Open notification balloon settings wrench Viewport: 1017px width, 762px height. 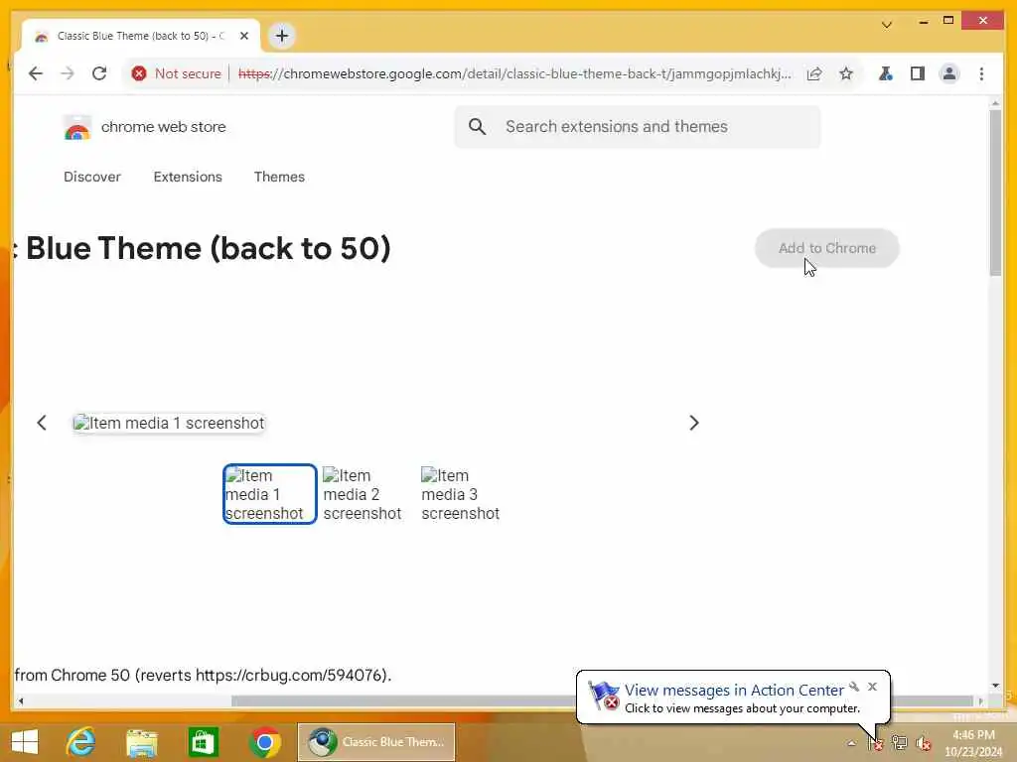[x=854, y=687]
